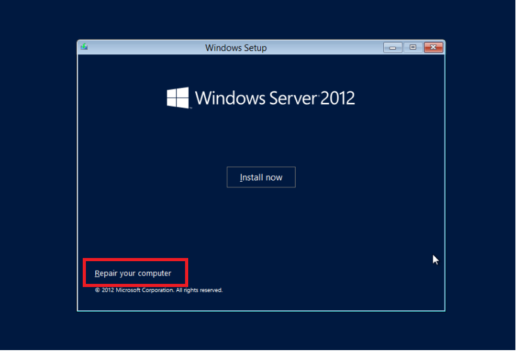Click the Windows Setup title text
The image size is (516, 352).
pyautogui.click(x=236, y=48)
